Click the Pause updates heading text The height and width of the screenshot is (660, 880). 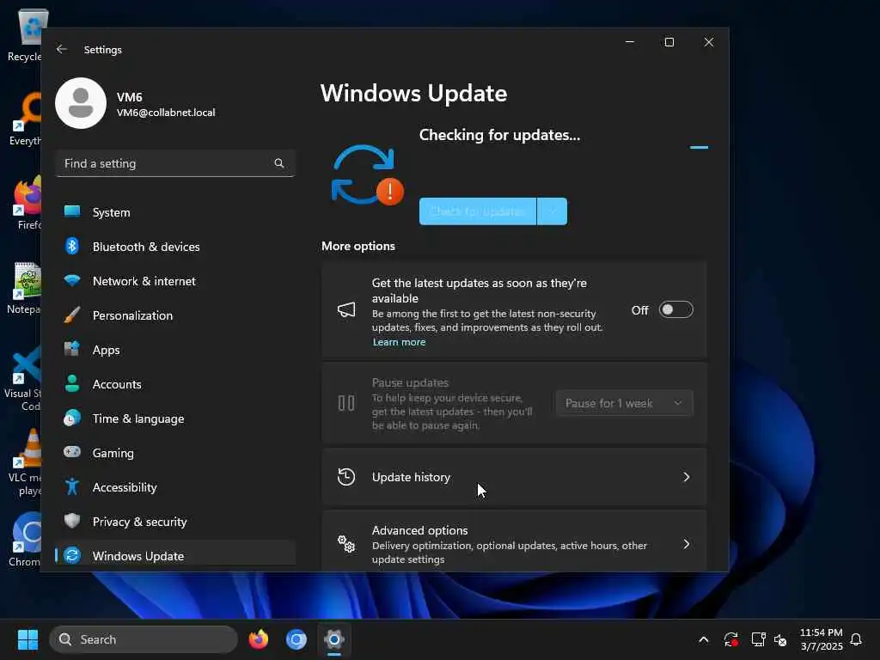(410, 382)
